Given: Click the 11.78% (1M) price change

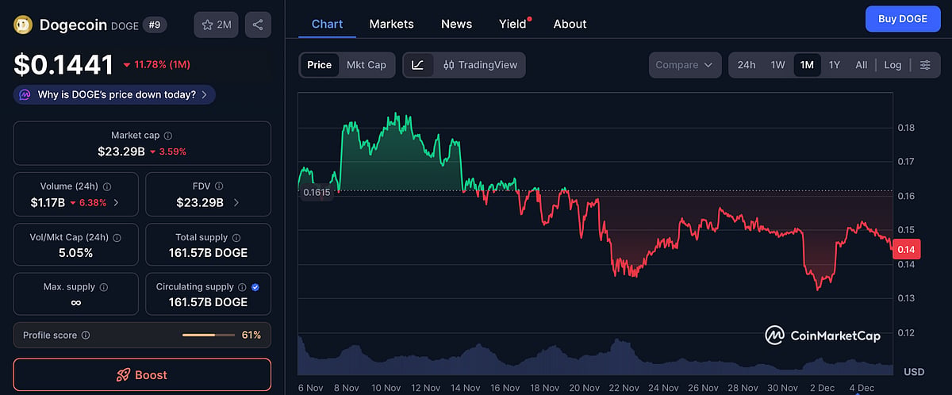Looking at the screenshot, I should point(156,64).
